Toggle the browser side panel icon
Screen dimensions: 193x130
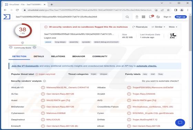(x=176, y=10)
